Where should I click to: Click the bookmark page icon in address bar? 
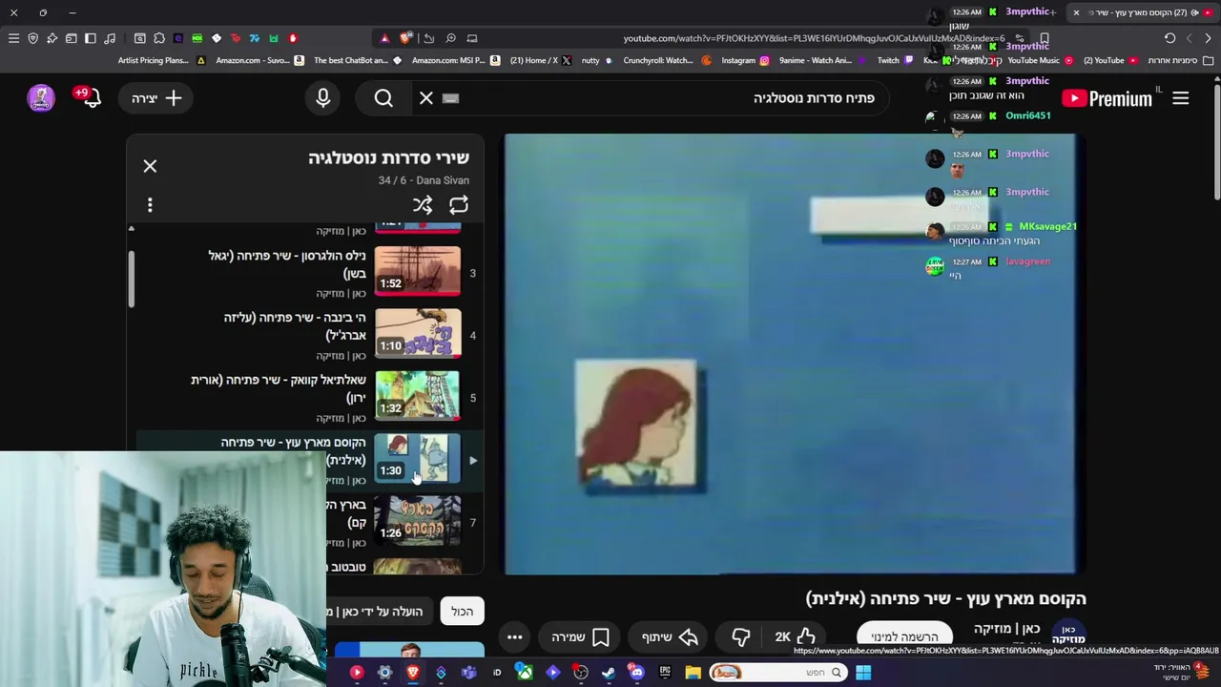click(x=1045, y=38)
